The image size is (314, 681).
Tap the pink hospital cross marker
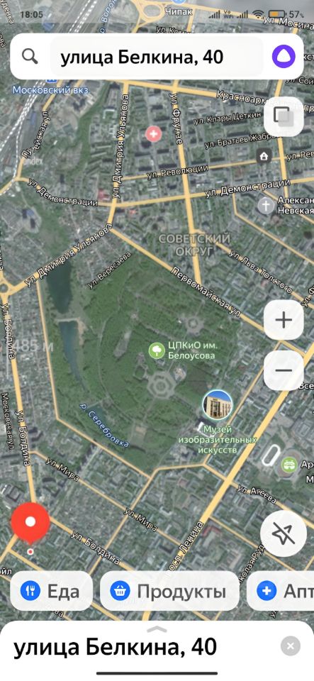click(152, 134)
